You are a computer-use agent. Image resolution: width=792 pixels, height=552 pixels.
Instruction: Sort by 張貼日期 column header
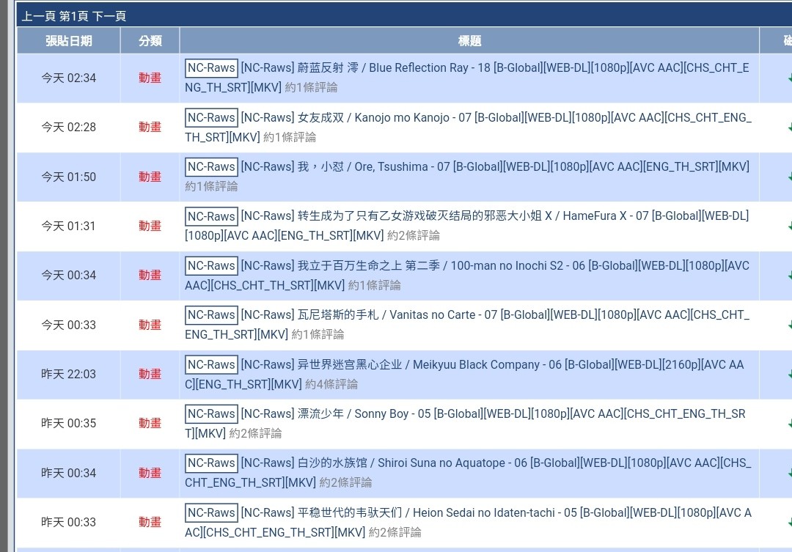[69, 41]
